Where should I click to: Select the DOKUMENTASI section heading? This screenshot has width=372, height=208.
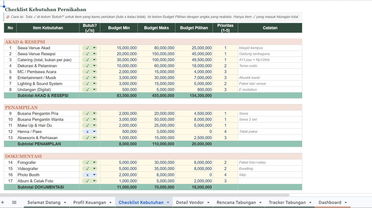pyautogui.click(x=23, y=156)
